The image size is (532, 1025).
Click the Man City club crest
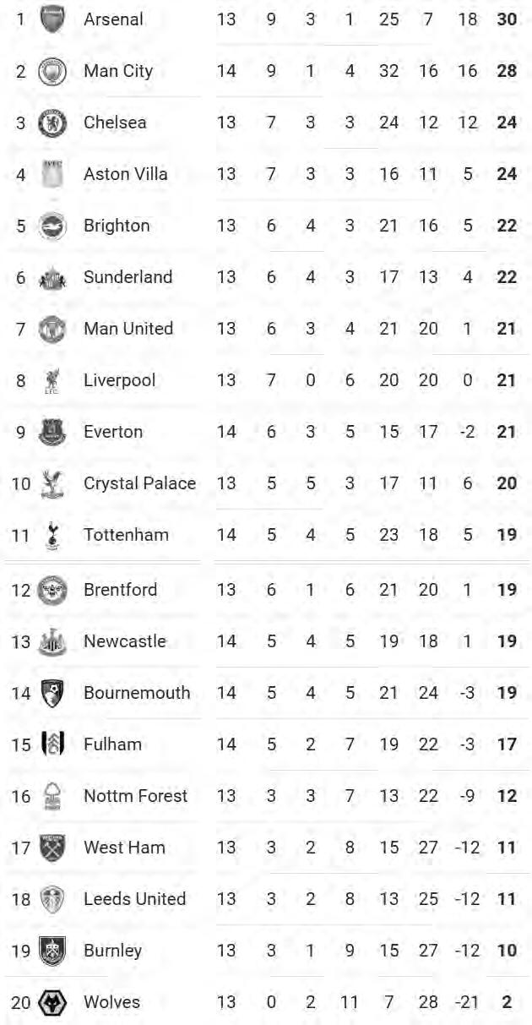point(52,71)
